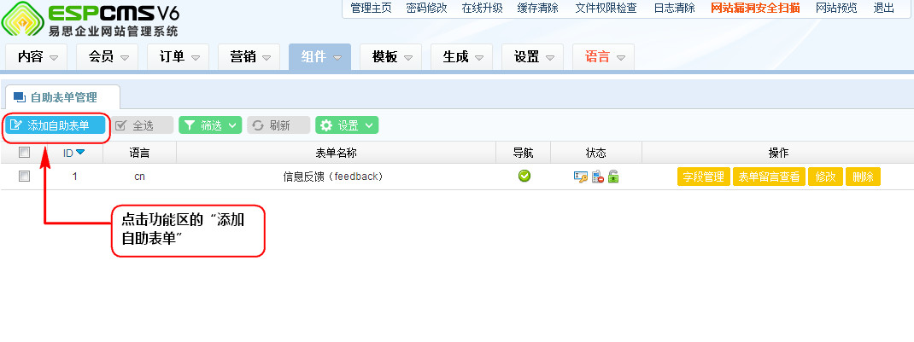Click 删除 to delete the feedback form
This screenshot has height=342, width=914.
[863, 177]
